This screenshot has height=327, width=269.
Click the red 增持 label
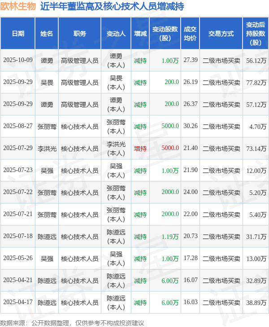[x=140, y=149]
